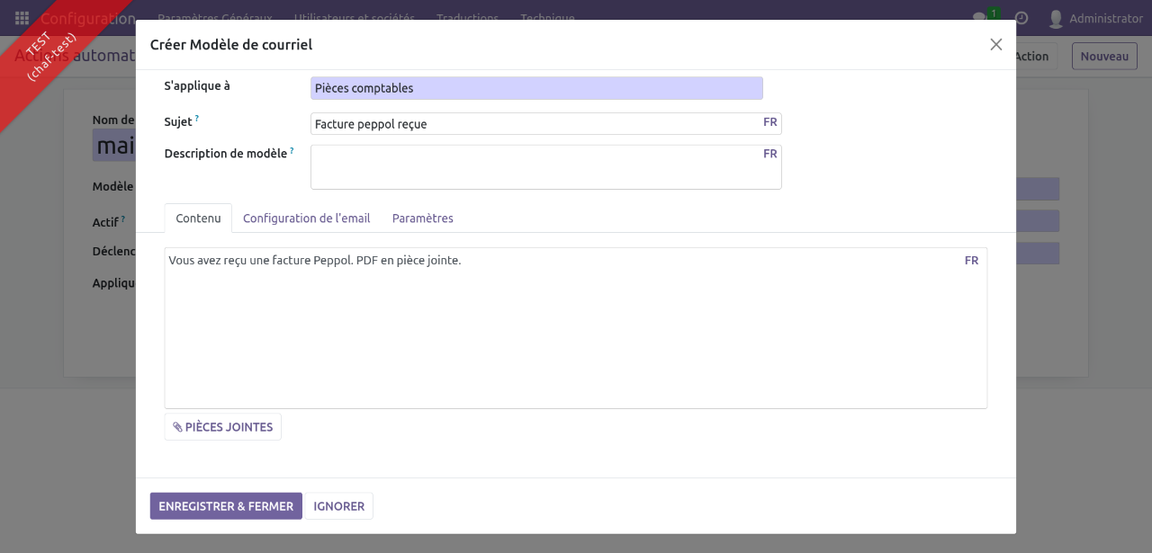The image size is (1152, 553).
Task: Click FR translate button in content body
Action: (x=971, y=261)
